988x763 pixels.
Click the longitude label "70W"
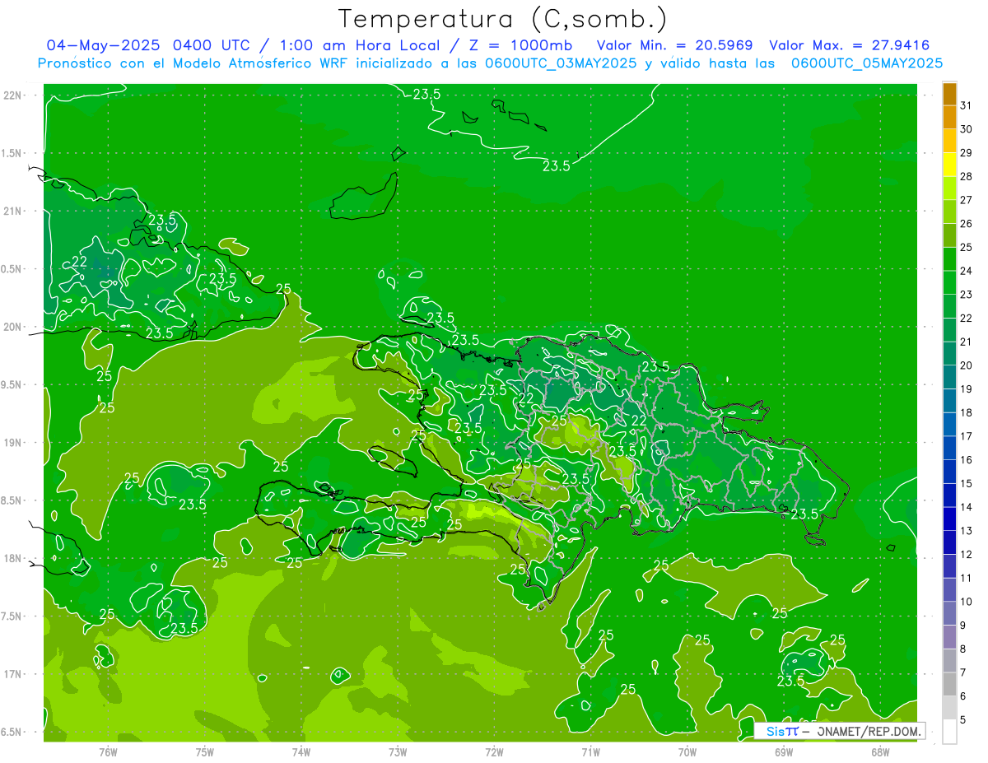point(687,751)
